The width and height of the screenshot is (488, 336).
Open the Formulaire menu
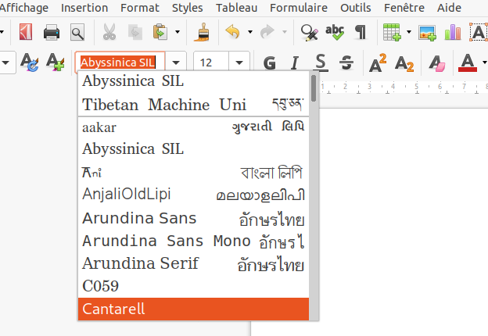click(299, 8)
